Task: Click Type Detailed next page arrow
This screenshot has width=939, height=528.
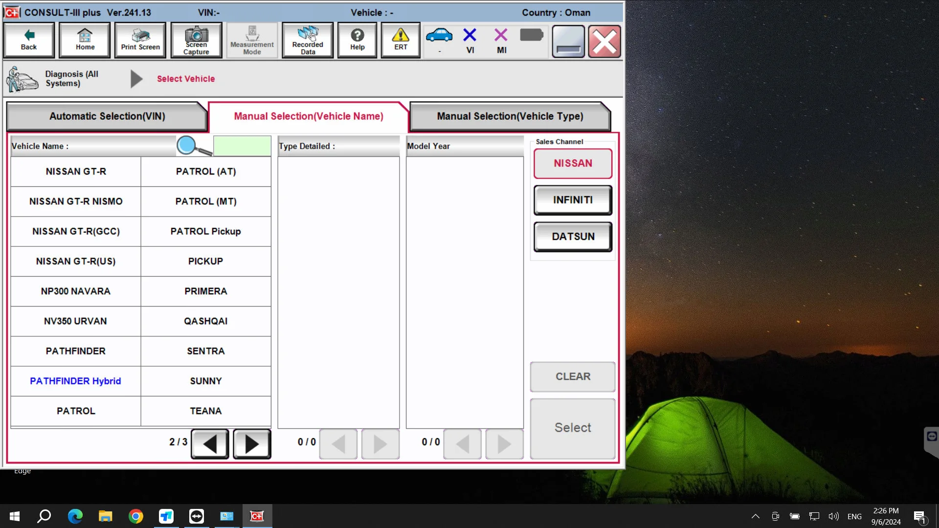Action: pyautogui.click(x=380, y=444)
